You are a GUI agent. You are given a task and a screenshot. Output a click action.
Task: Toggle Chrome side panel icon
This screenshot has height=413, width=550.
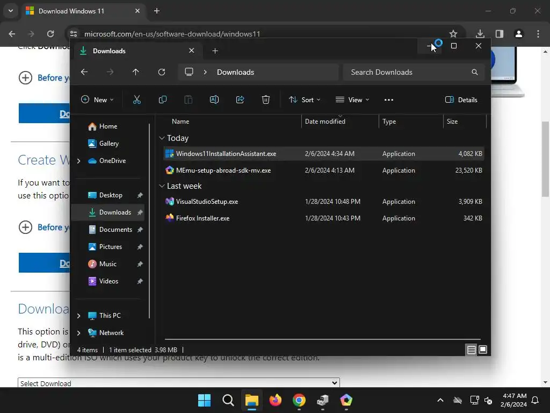point(500,34)
